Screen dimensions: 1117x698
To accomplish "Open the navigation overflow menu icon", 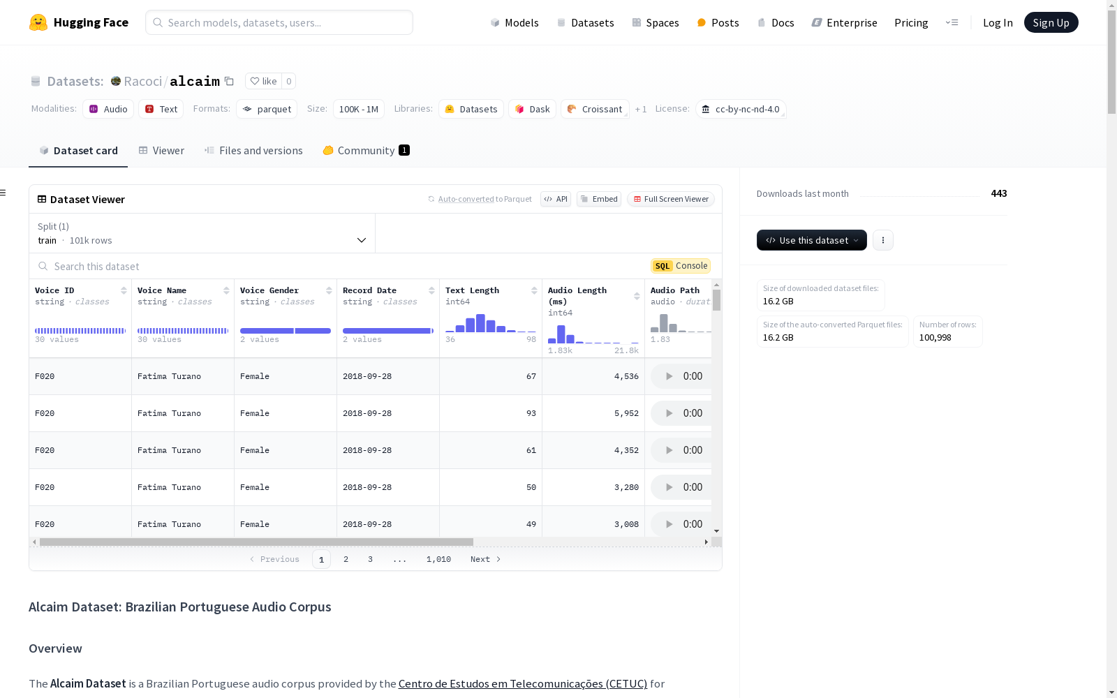I will tap(952, 22).
